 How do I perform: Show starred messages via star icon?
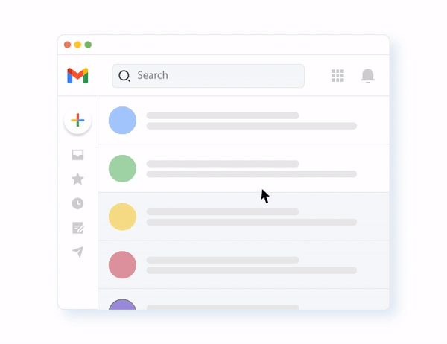[77, 179]
